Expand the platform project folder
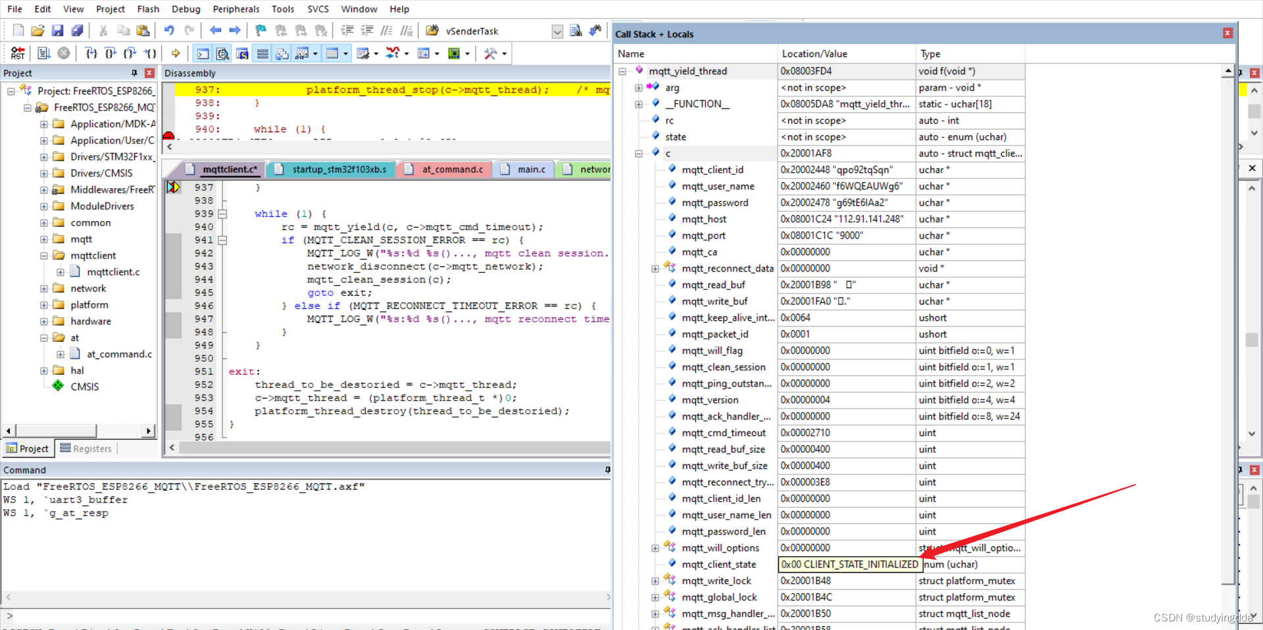Screen dimensions: 1263x630 (x=43, y=304)
